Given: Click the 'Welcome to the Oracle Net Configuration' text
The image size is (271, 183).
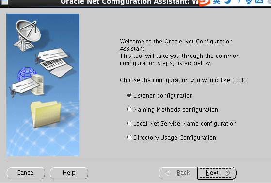Looking at the screenshot, I should coord(176,42).
